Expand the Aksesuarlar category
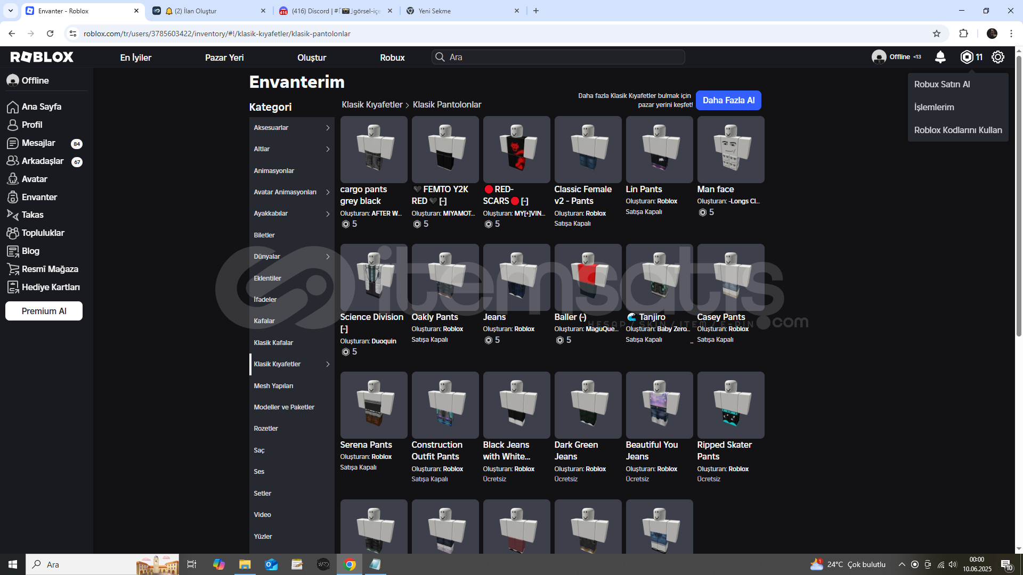The image size is (1023, 575). 292,128
